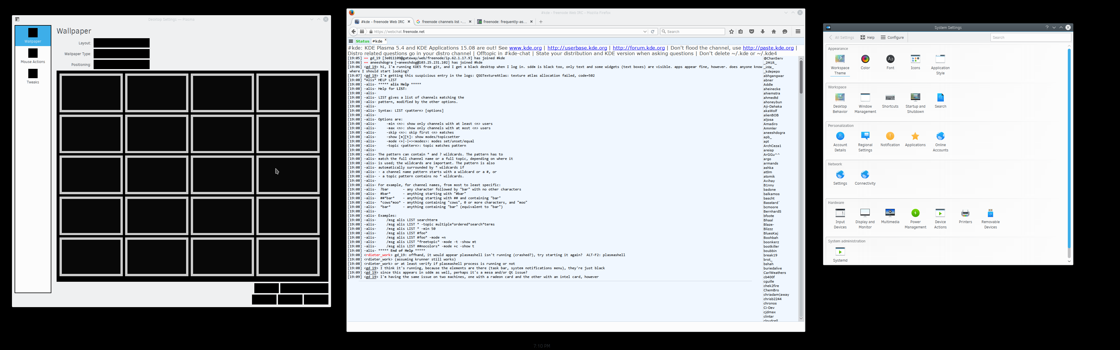The image size is (1120, 350).
Task: Switch to 'freenode channels list' tab
Action: click(x=443, y=22)
